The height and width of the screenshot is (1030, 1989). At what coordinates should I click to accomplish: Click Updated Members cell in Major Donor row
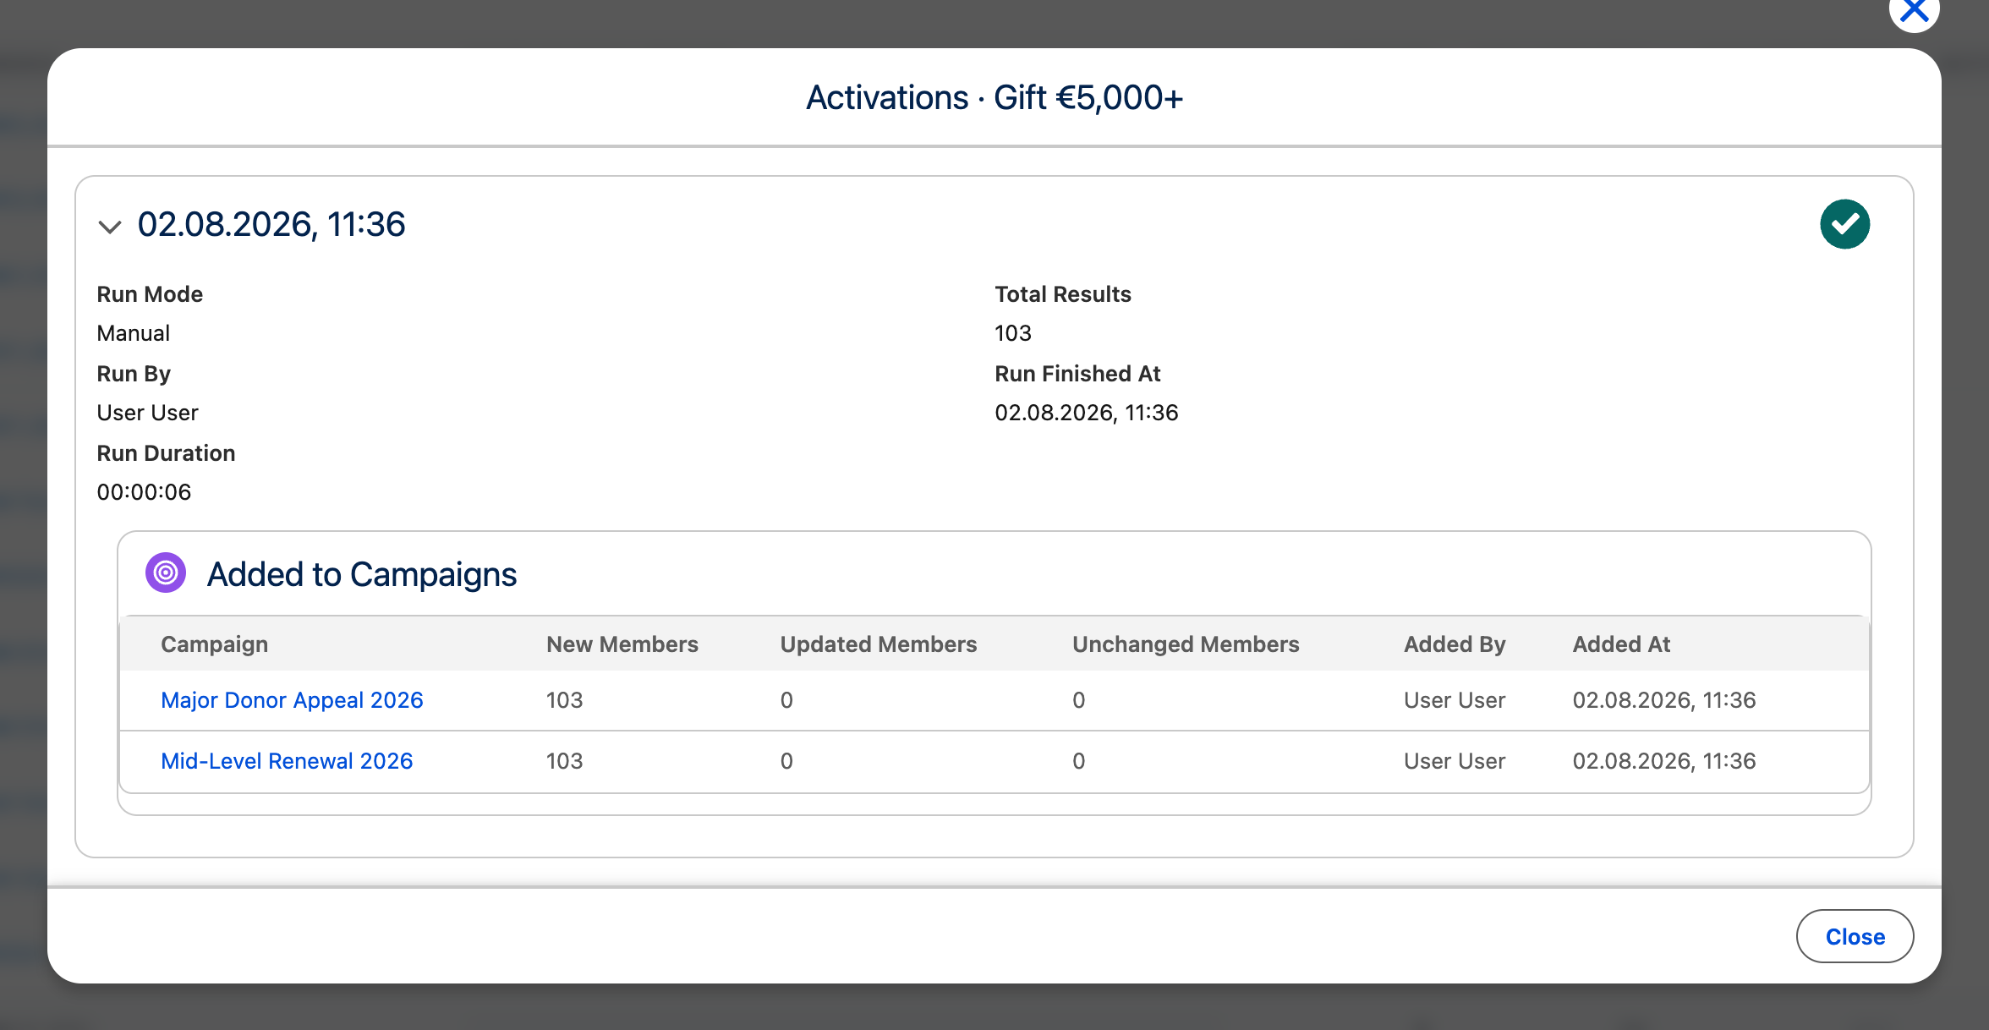[786, 700]
